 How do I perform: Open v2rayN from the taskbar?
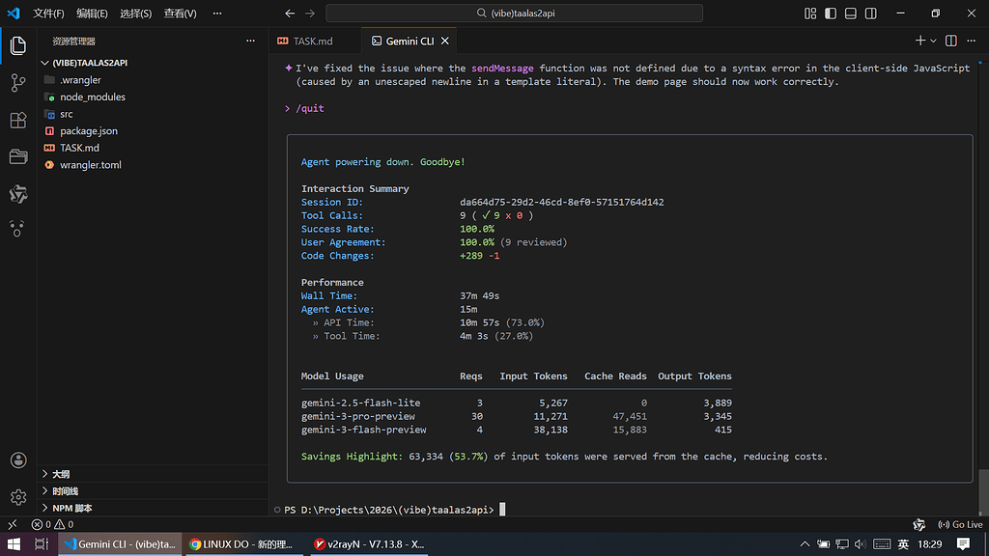click(x=369, y=544)
